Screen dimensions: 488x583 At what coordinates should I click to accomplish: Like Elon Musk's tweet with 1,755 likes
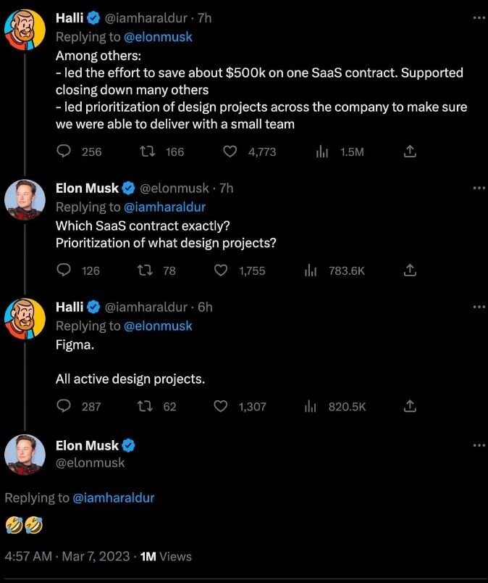click(x=222, y=270)
